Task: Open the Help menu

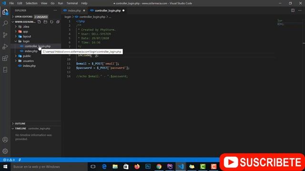Action: (84, 3)
